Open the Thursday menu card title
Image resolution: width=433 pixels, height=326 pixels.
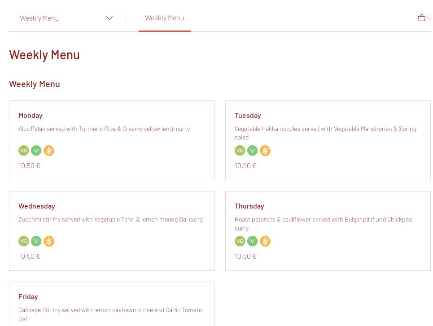[x=249, y=206]
